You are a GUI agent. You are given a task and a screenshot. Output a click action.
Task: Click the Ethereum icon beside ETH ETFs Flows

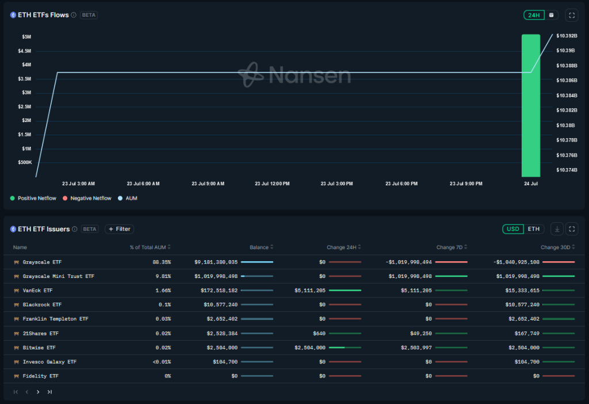[13, 15]
